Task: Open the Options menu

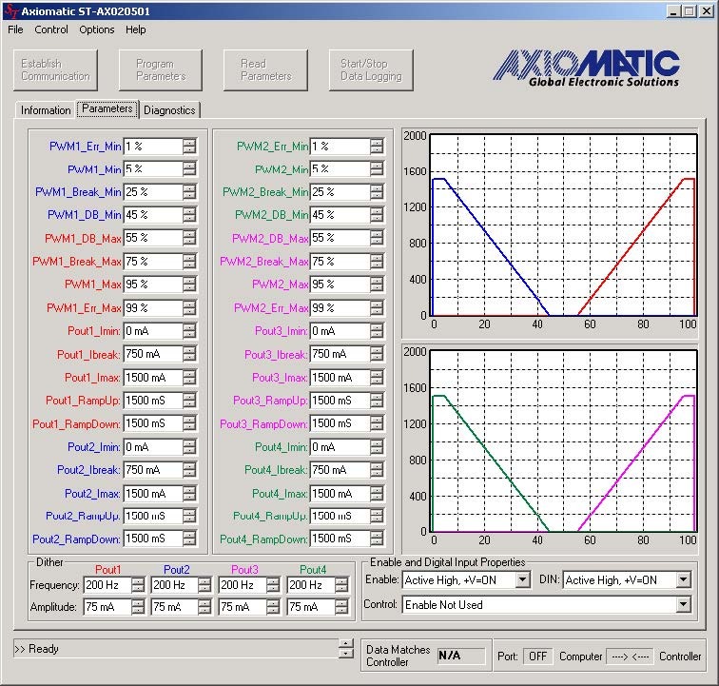Action: (x=96, y=29)
